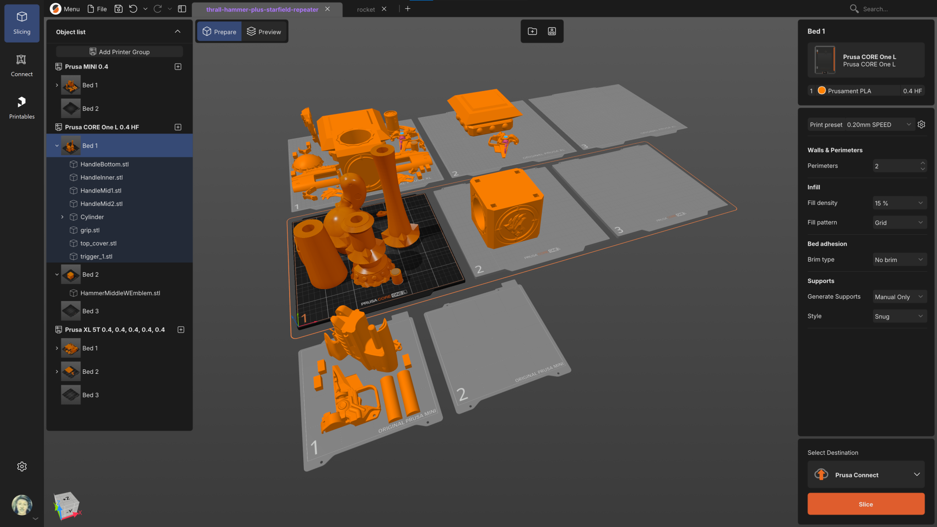Click the search magnifier icon
Screen dimensions: 937x527
[x=854, y=9]
